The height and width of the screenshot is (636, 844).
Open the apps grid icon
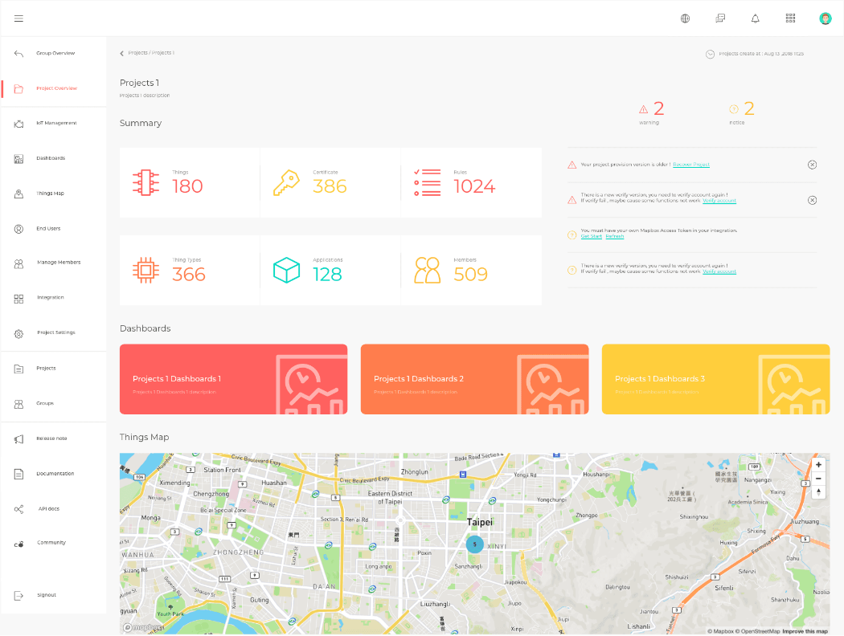(790, 18)
